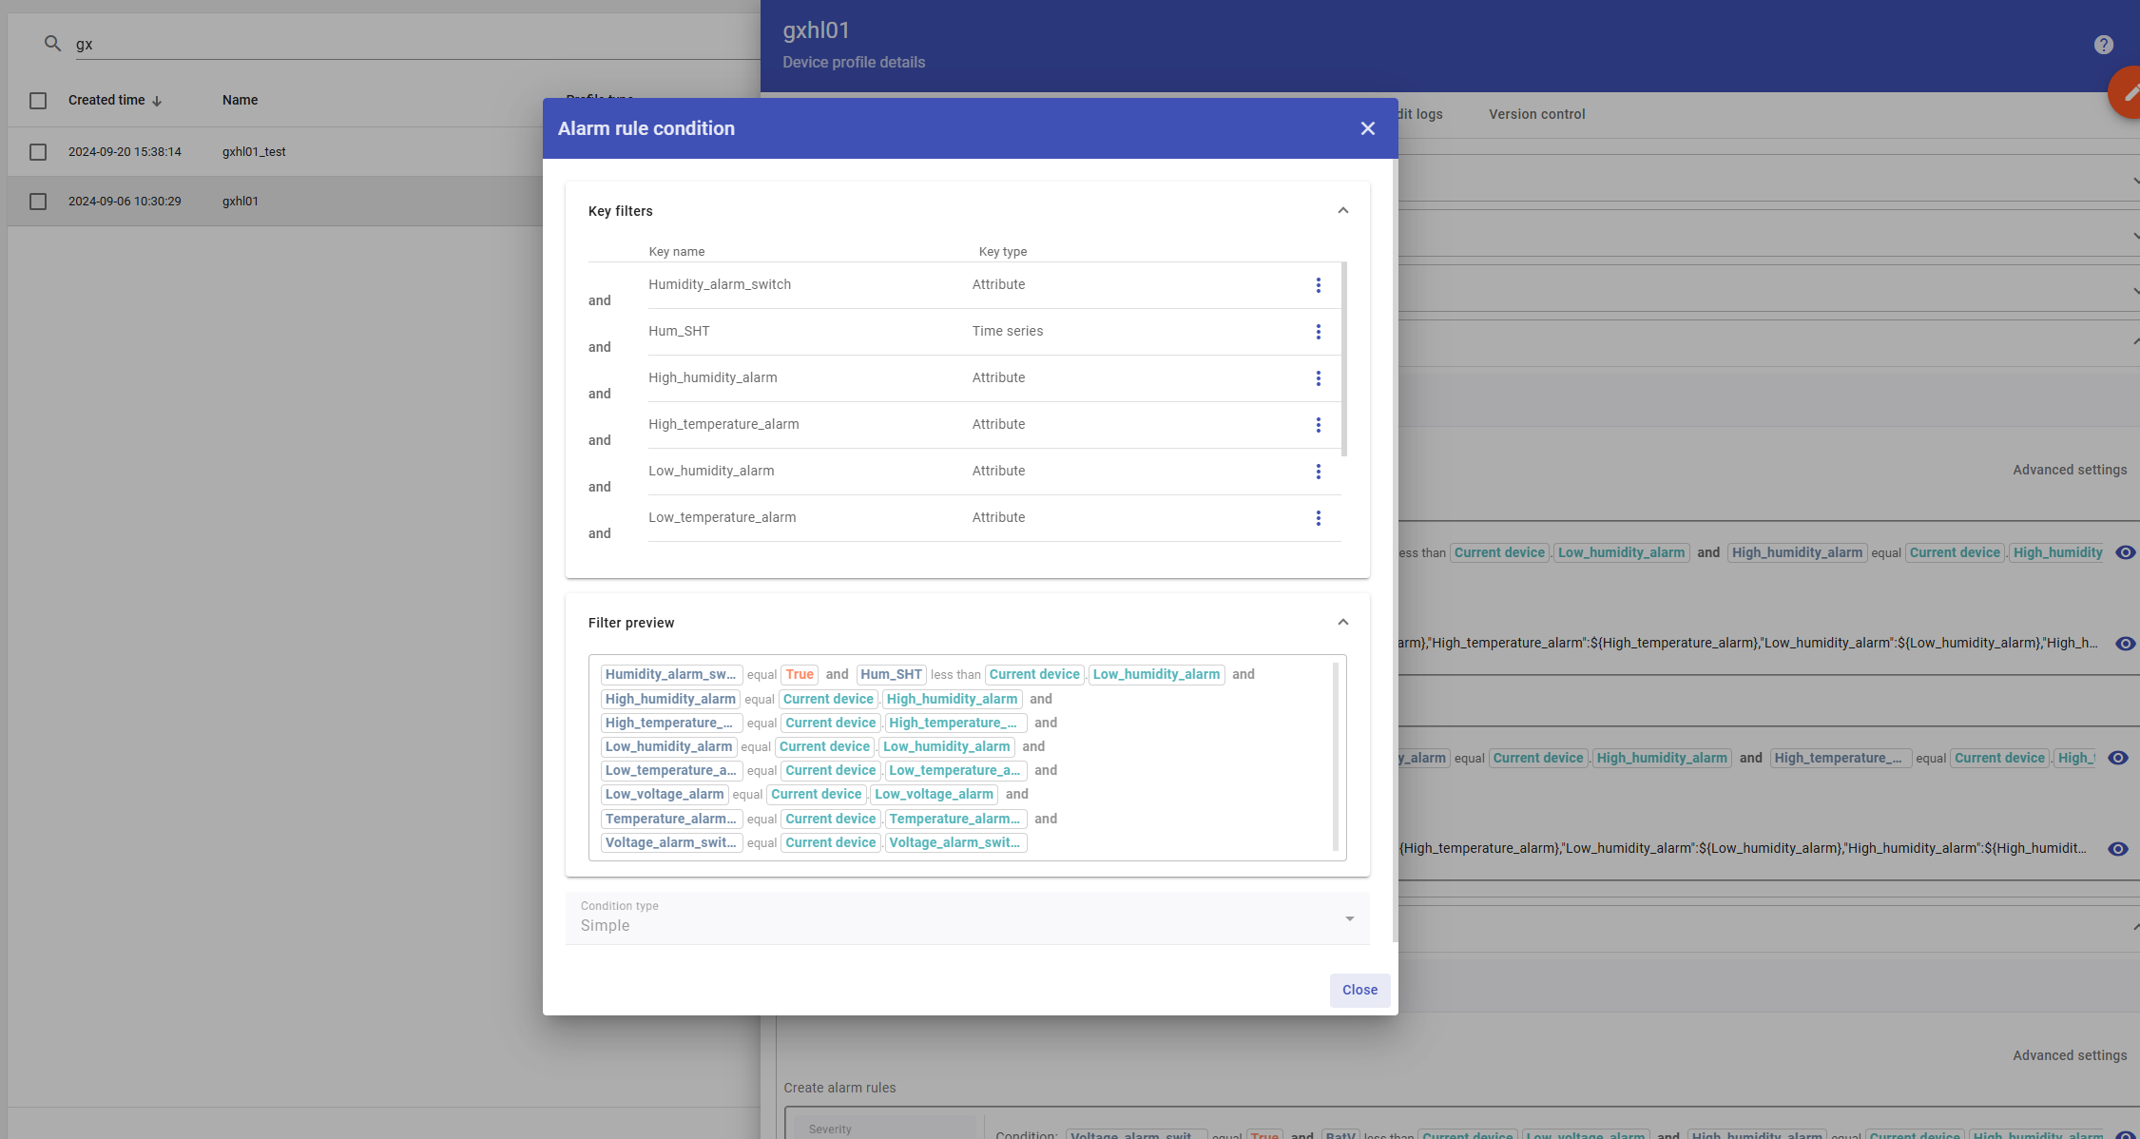Open options menu for High_humidity_alarm filter
Screen dimensions: 2140x1139
pos(1318,378)
